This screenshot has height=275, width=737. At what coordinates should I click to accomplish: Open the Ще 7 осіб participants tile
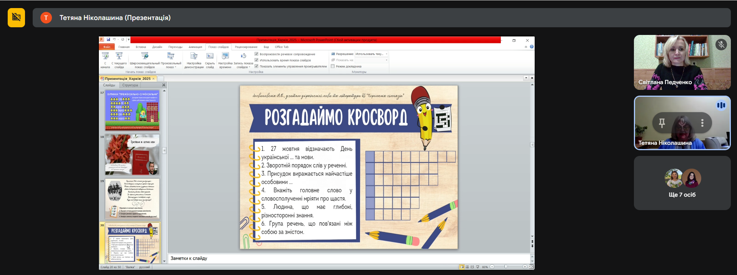click(682, 183)
